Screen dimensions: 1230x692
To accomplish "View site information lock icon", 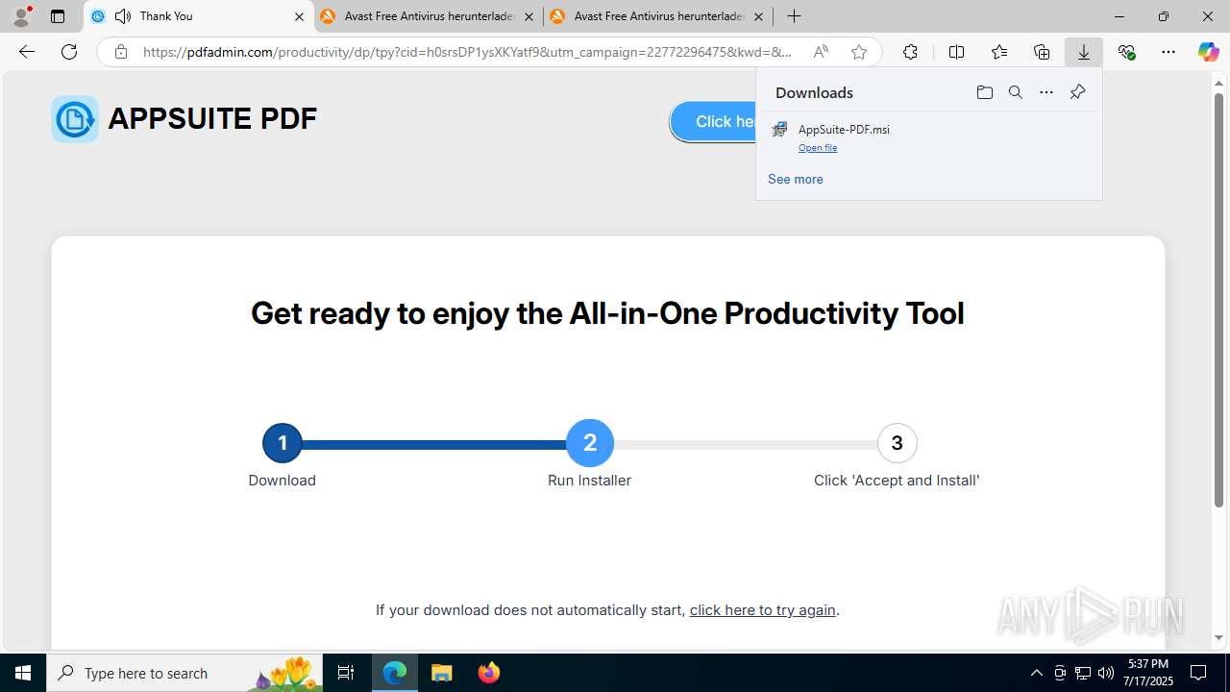I will 120,52.
